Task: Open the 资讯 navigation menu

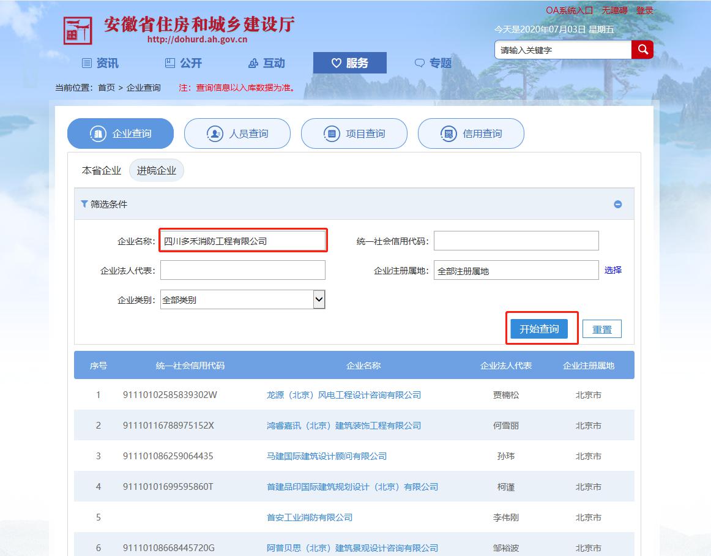Action: pos(100,63)
